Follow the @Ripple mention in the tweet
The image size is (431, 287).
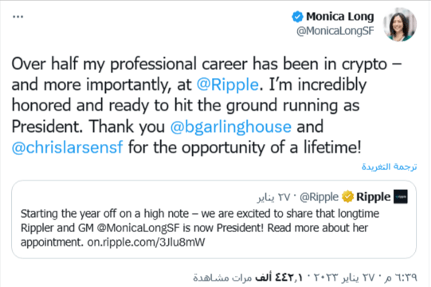pos(228,84)
